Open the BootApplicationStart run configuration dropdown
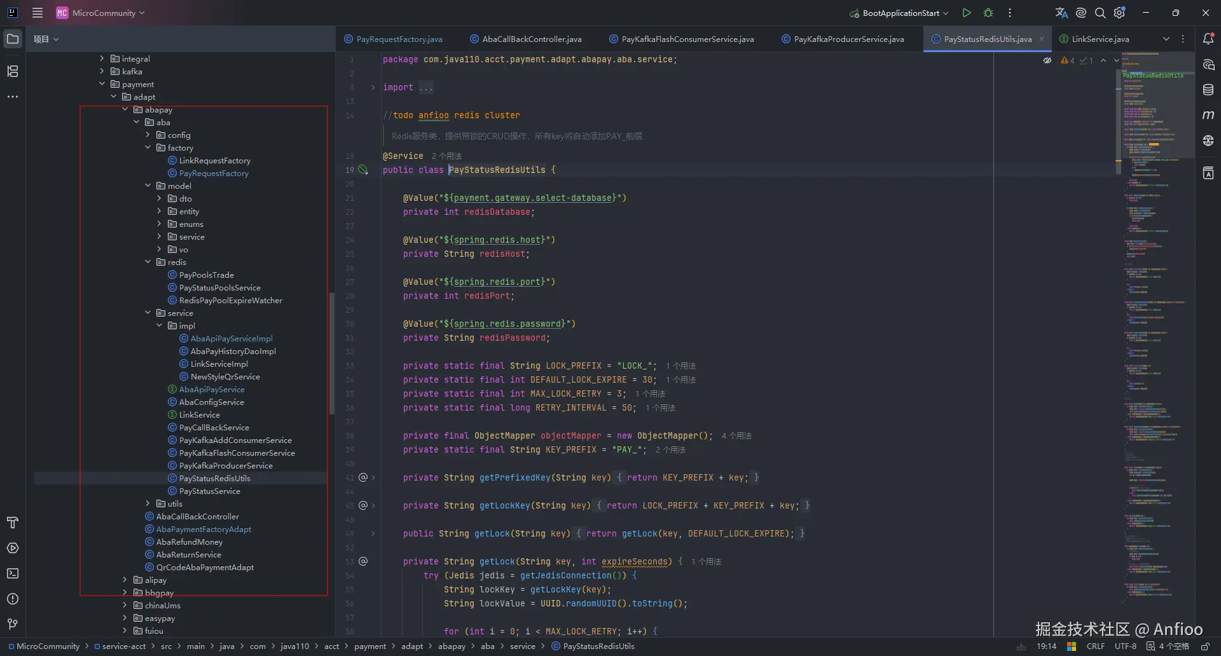Screen dimensions: 1221x656 pyautogui.click(x=899, y=13)
